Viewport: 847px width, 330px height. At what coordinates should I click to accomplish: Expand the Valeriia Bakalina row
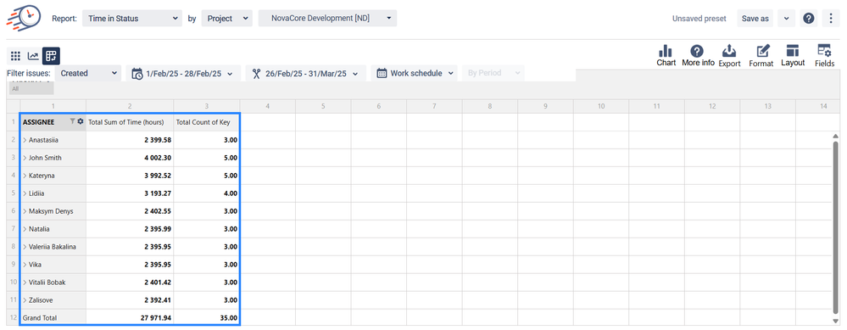25,247
